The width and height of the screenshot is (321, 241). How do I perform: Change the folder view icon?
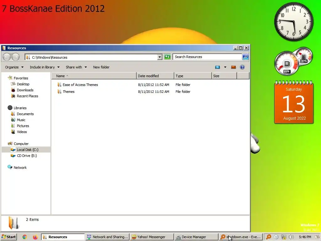point(218,67)
